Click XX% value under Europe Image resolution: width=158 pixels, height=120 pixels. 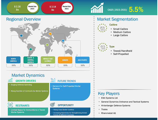(65, 65)
